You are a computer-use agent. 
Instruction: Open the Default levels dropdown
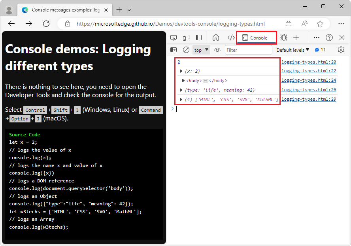point(292,50)
